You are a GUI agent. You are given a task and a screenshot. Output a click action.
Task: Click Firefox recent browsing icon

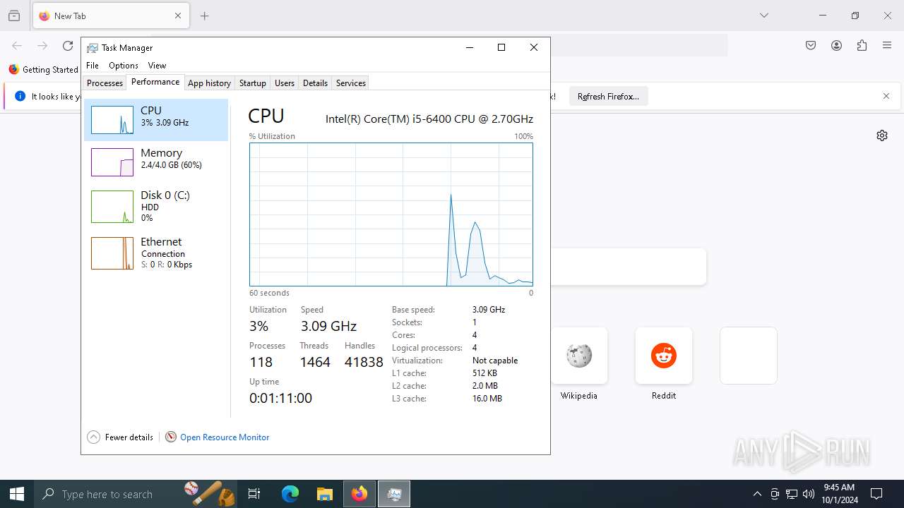tap(14, 16)
